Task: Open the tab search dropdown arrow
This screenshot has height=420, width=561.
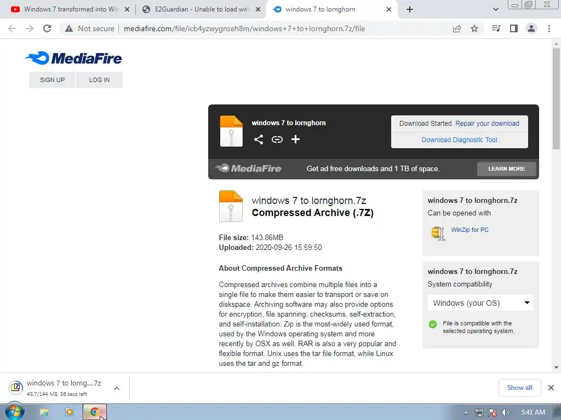Action: coord(495,9)
